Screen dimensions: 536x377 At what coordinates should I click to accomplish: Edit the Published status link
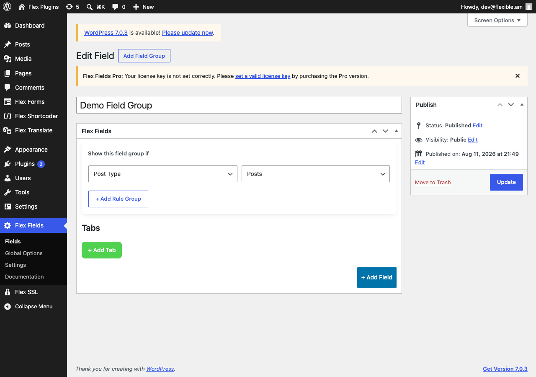coord(477,125)
